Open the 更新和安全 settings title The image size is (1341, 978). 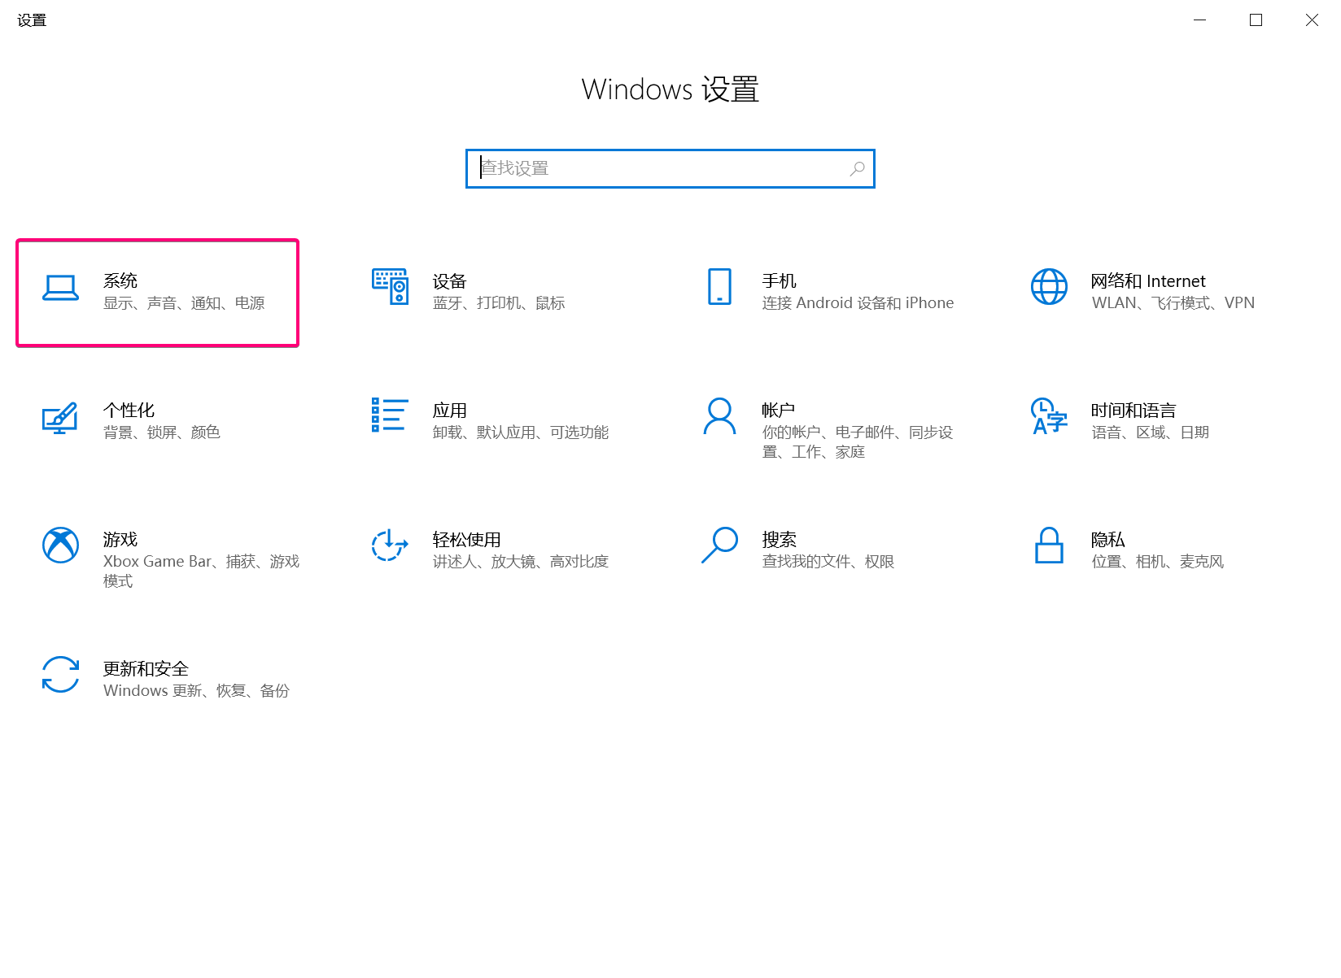click(146, 668)
